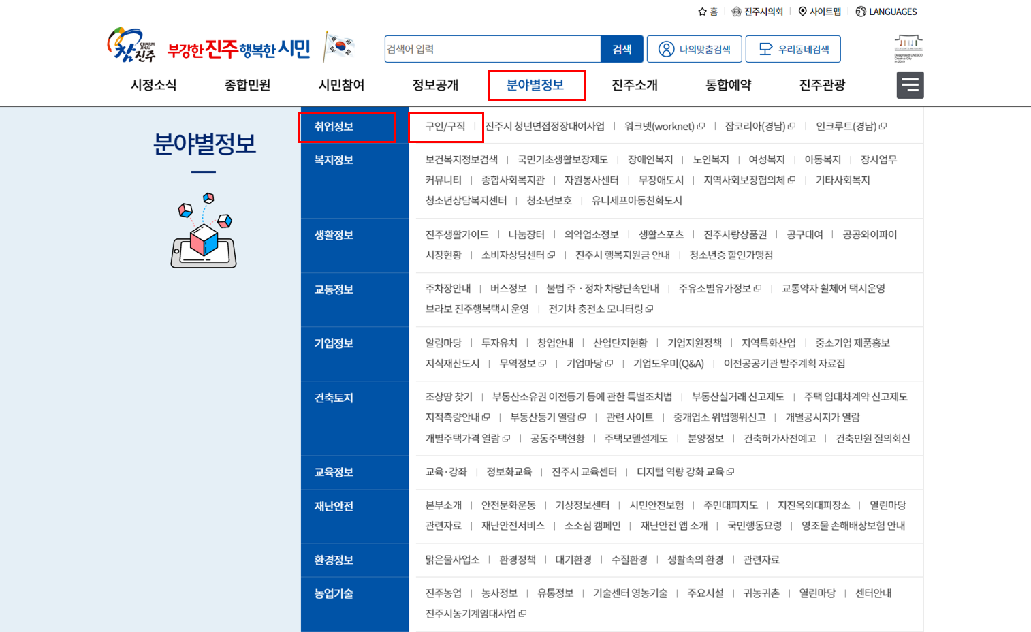1031x632 pixels.
Task: Open 진주시의회 city council link
Action: pyautogui.click(x=757, y=12)
